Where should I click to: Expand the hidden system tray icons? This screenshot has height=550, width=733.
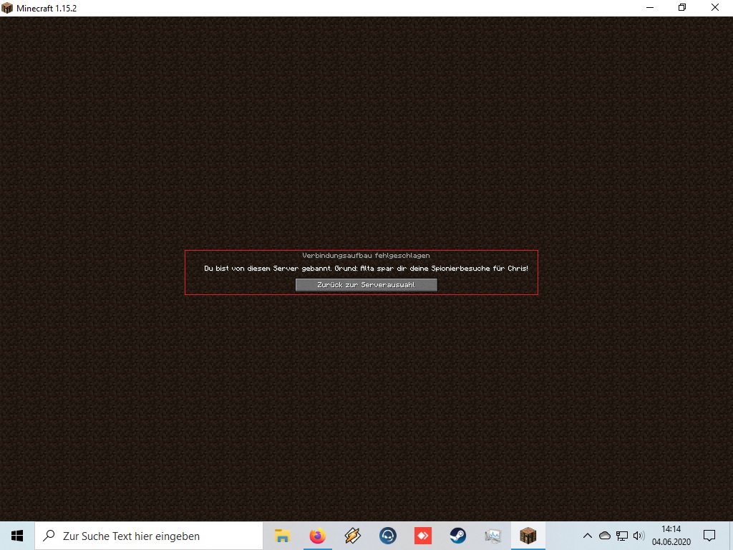(588, 536)
